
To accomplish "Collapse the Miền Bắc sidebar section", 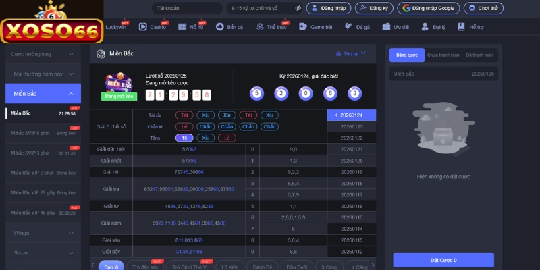I will [43, 94].
